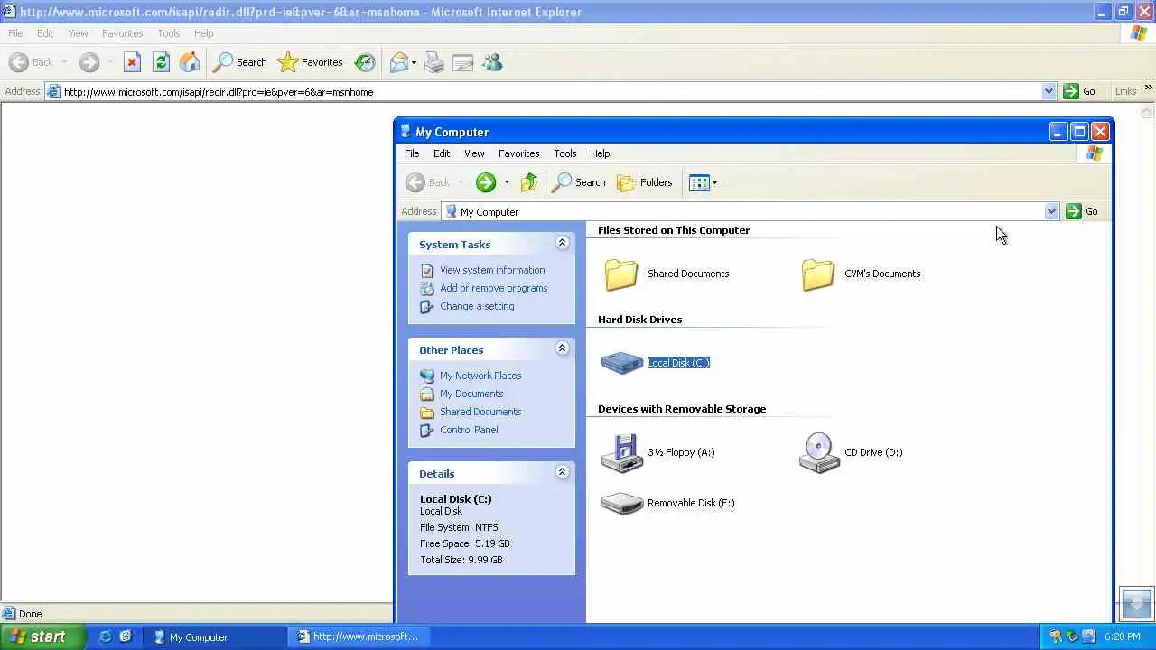Switch to My Computer taskbar button

[x=215, y=636]
